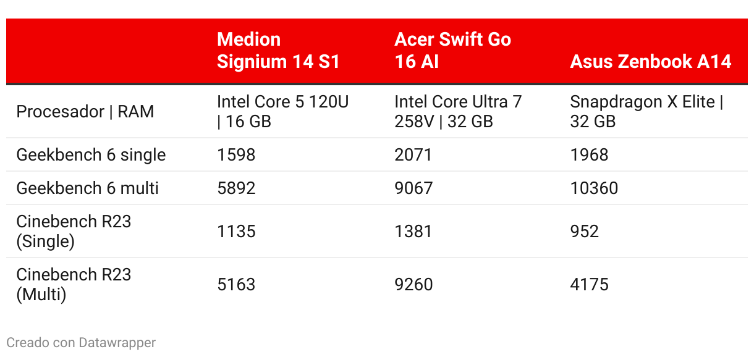
Task: Click the Asus Zenbook A14 column header
Action: tap(651, 62)
